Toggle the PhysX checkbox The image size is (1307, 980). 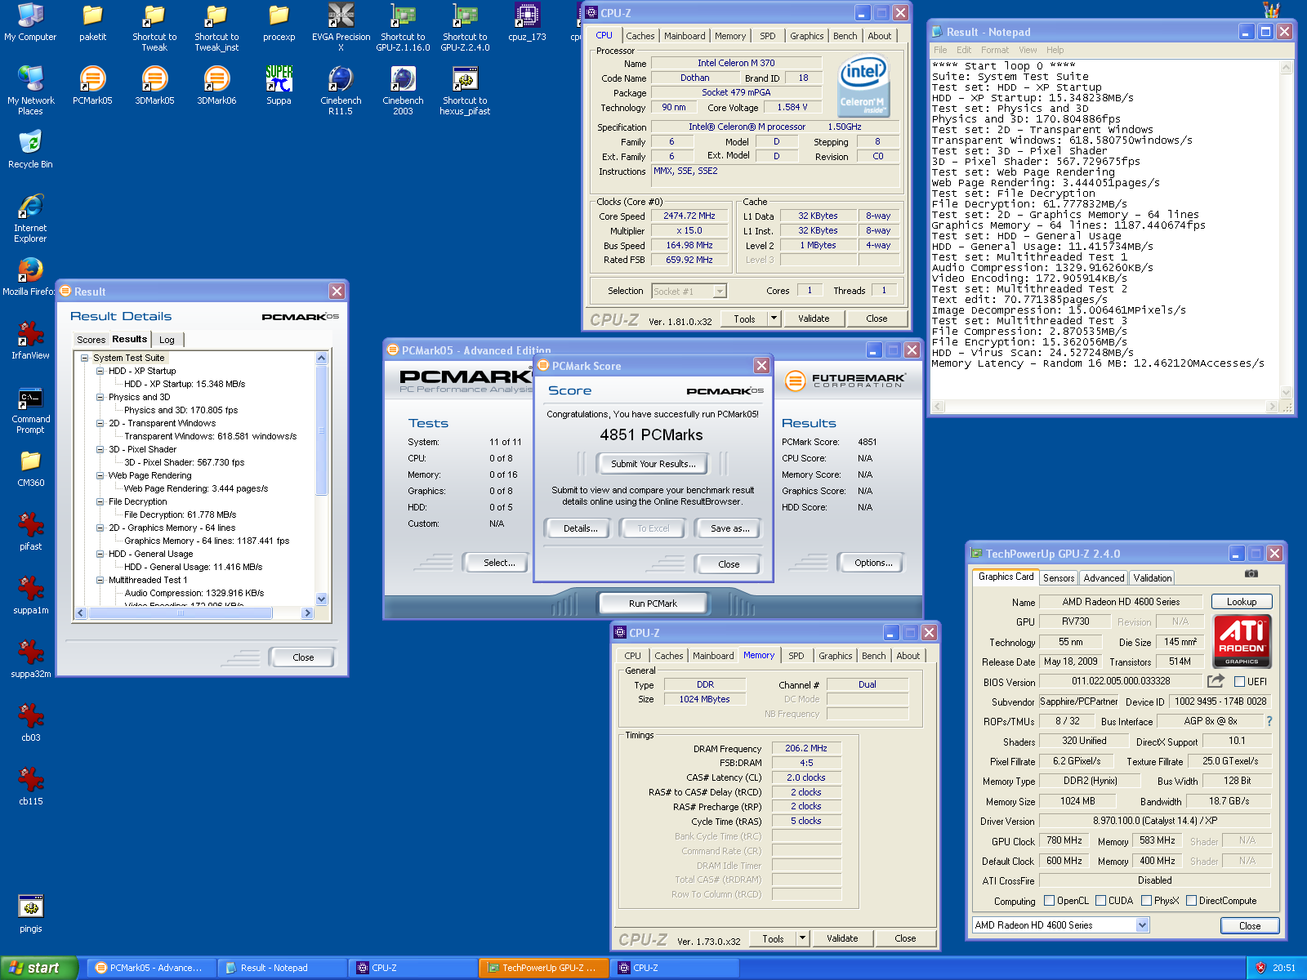(x=1147, y=901)
